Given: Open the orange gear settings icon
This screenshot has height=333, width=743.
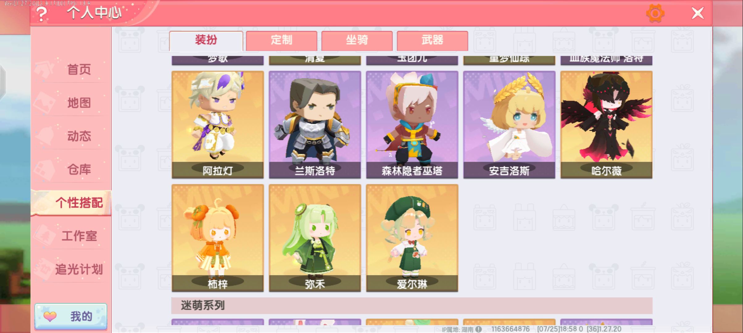Looking at the screenshot, I should [x=655, y=13].
